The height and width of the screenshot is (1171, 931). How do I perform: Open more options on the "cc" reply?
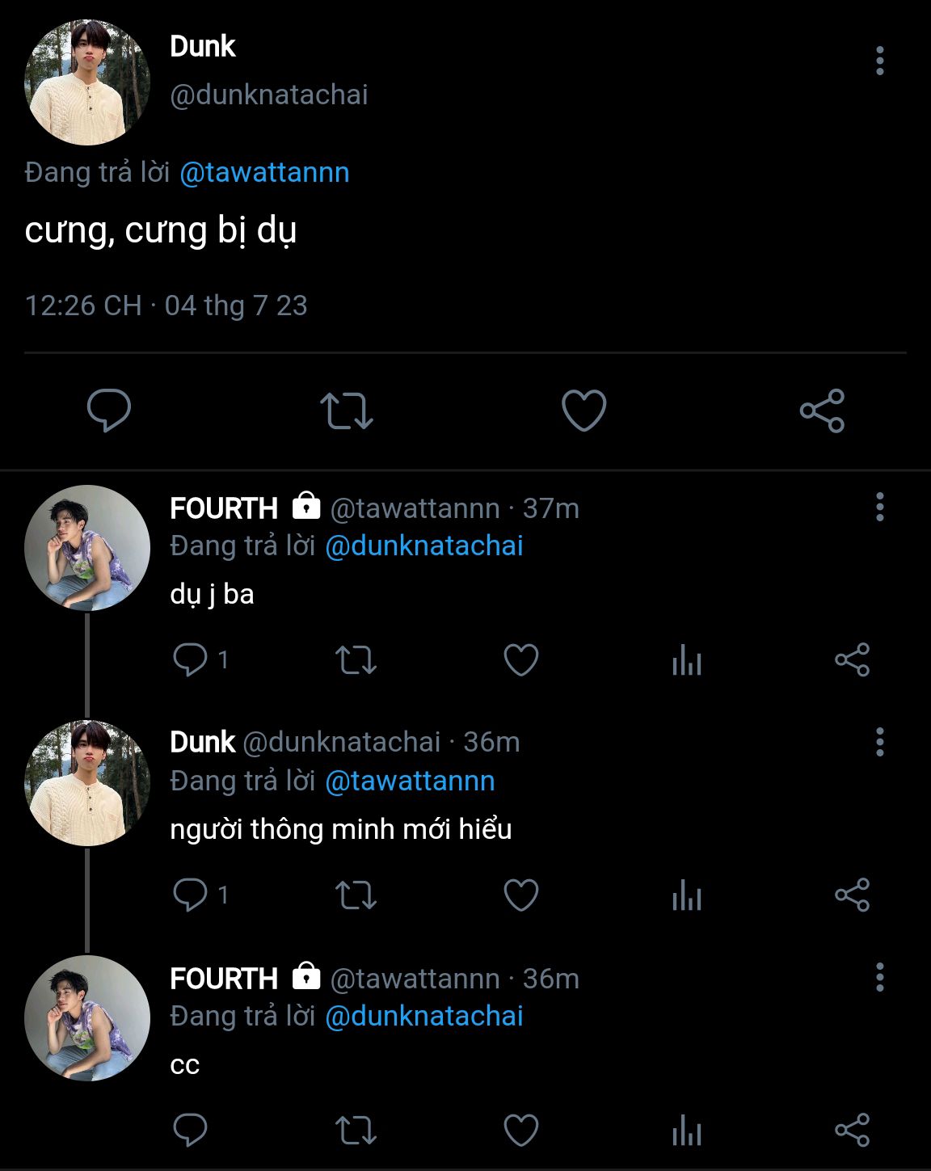(x=879, y=978)
